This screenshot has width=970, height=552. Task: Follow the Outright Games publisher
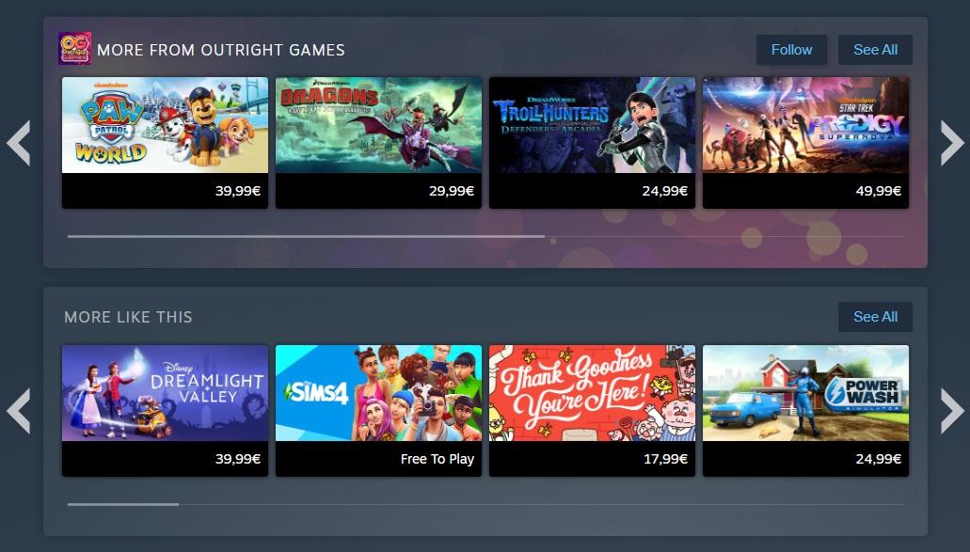coord(791,50)
